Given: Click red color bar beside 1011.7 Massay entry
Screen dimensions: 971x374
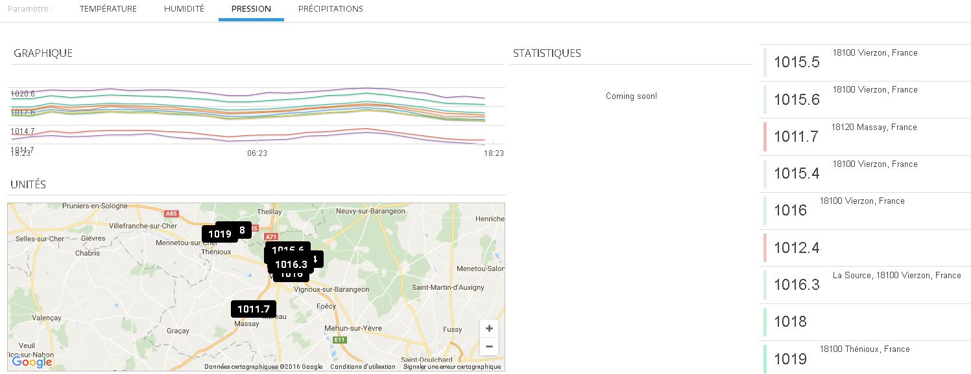Looking at the screenshot, I should tap(765, 137).
